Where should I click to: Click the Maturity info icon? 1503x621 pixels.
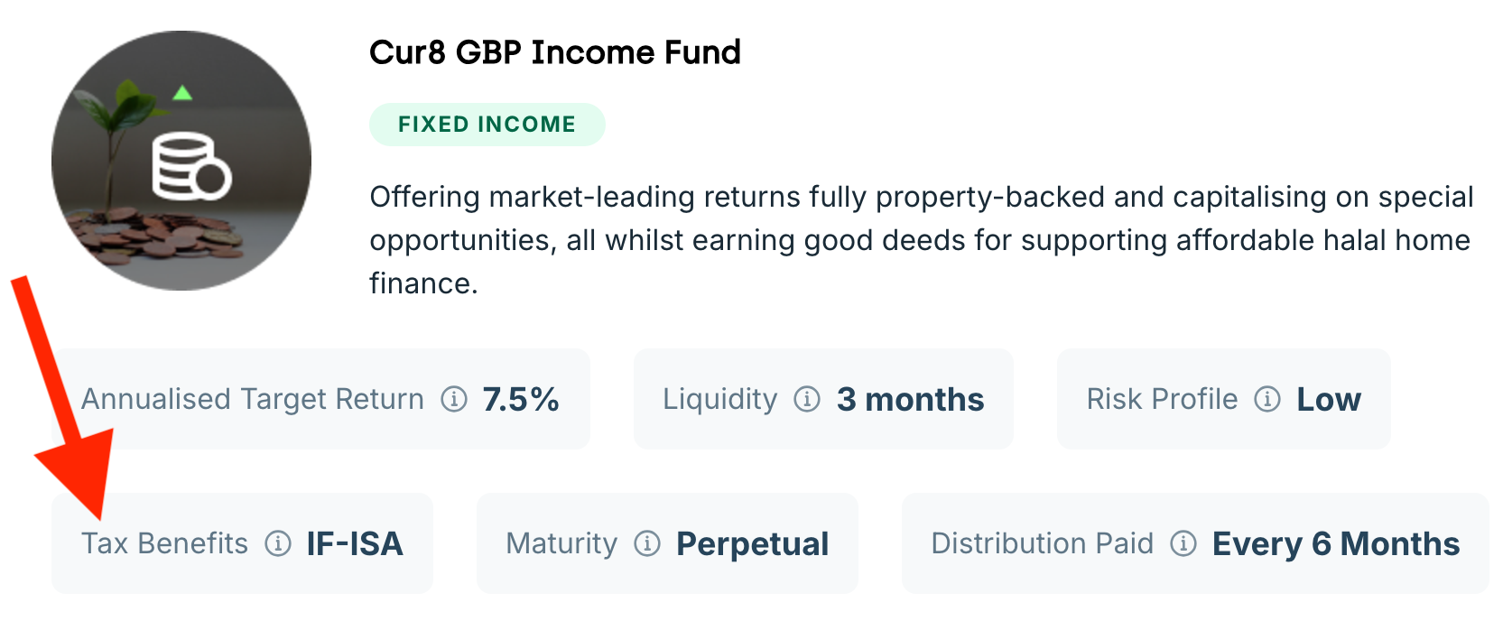click(x=647, y=543)
